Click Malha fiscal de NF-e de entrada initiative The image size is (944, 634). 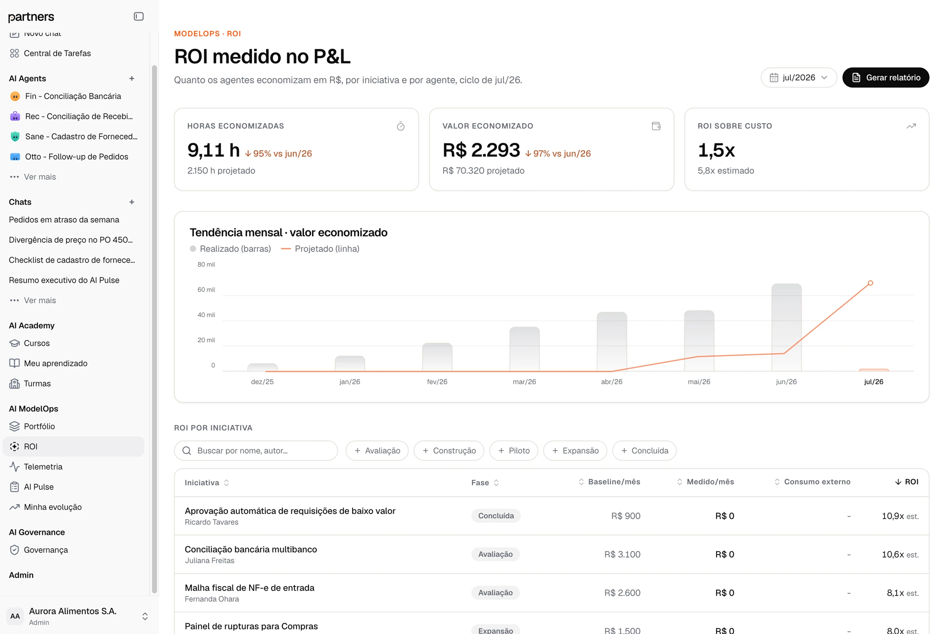coord(249,588)
